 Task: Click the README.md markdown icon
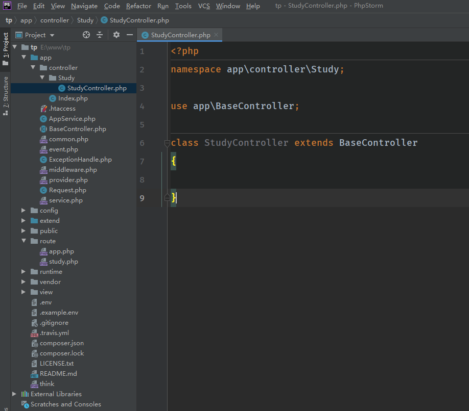34,374
